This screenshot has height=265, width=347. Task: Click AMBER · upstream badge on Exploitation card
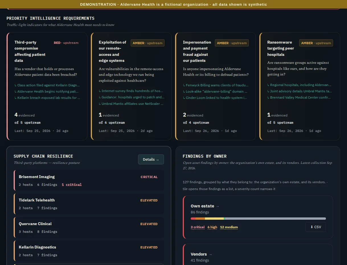tap(147, 43)
